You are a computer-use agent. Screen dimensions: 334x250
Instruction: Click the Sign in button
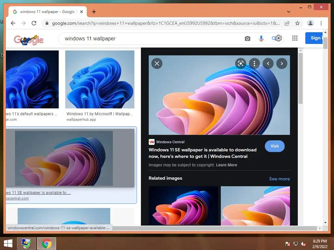click(314, 38)
